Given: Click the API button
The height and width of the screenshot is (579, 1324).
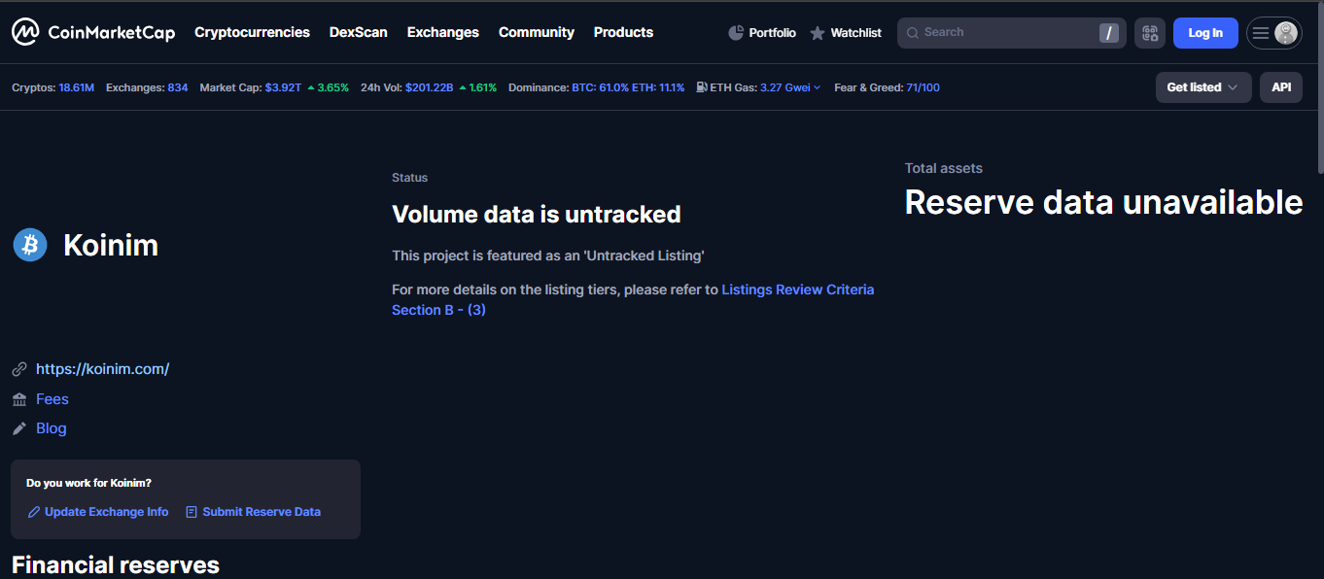Looking at the screenshot, I should point(1281,87).
